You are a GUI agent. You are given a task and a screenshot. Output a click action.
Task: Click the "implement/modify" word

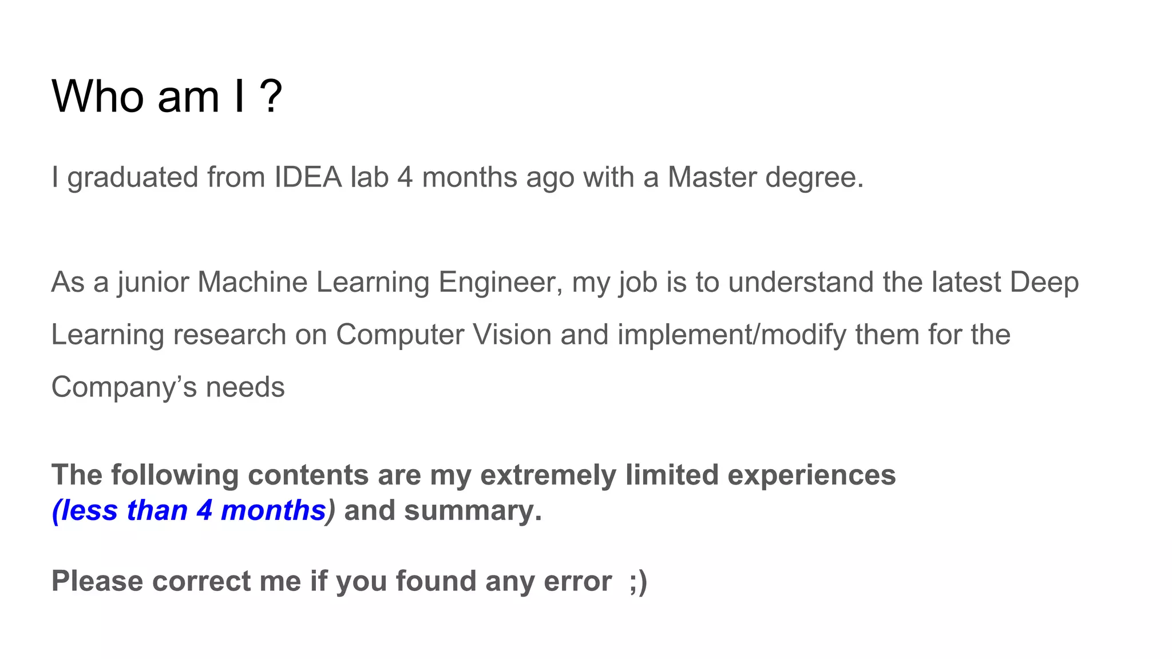(x=731, y=335)
